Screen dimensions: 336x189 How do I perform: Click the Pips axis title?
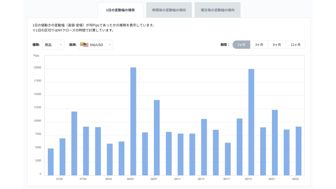coord(36,56)
